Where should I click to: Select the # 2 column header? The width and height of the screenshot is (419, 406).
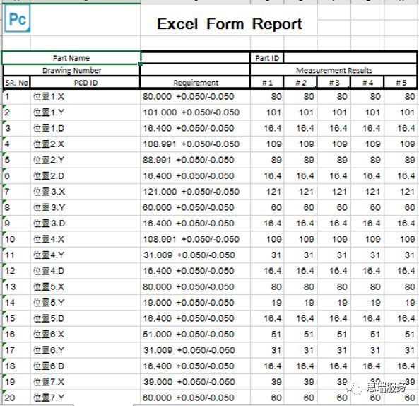[300, 82]
